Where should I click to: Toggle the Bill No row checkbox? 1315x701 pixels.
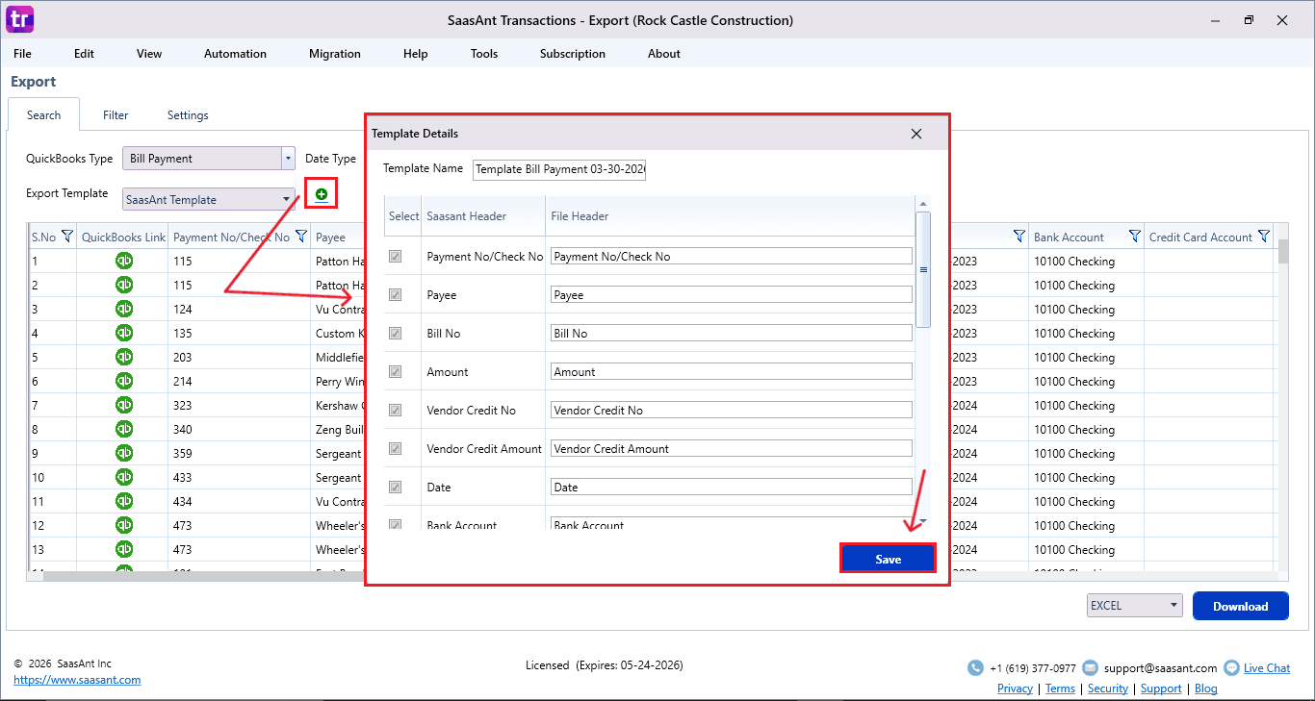click(x=395, y=334)
